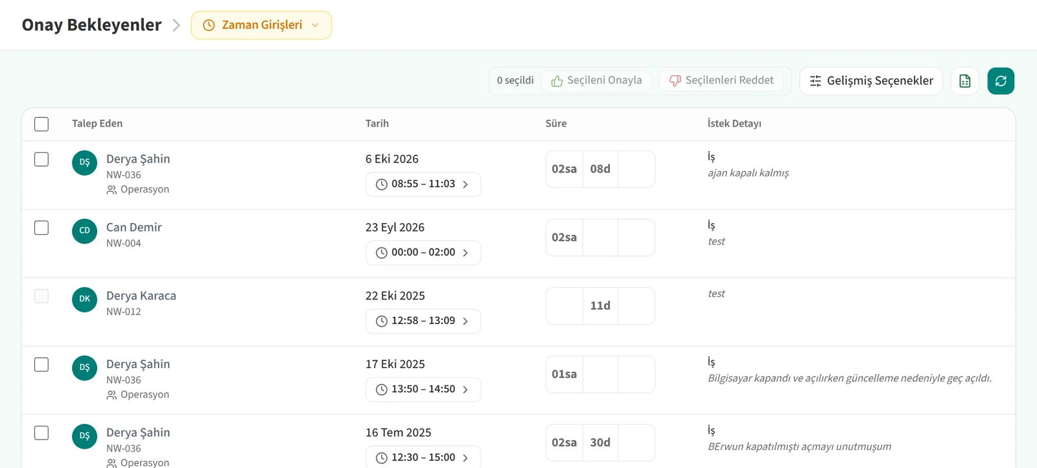This screenshot has height=468, width=1037.
Task: Click the CD avatar of Can Demir
Action: pyautogui.click(x=85, y=231)
